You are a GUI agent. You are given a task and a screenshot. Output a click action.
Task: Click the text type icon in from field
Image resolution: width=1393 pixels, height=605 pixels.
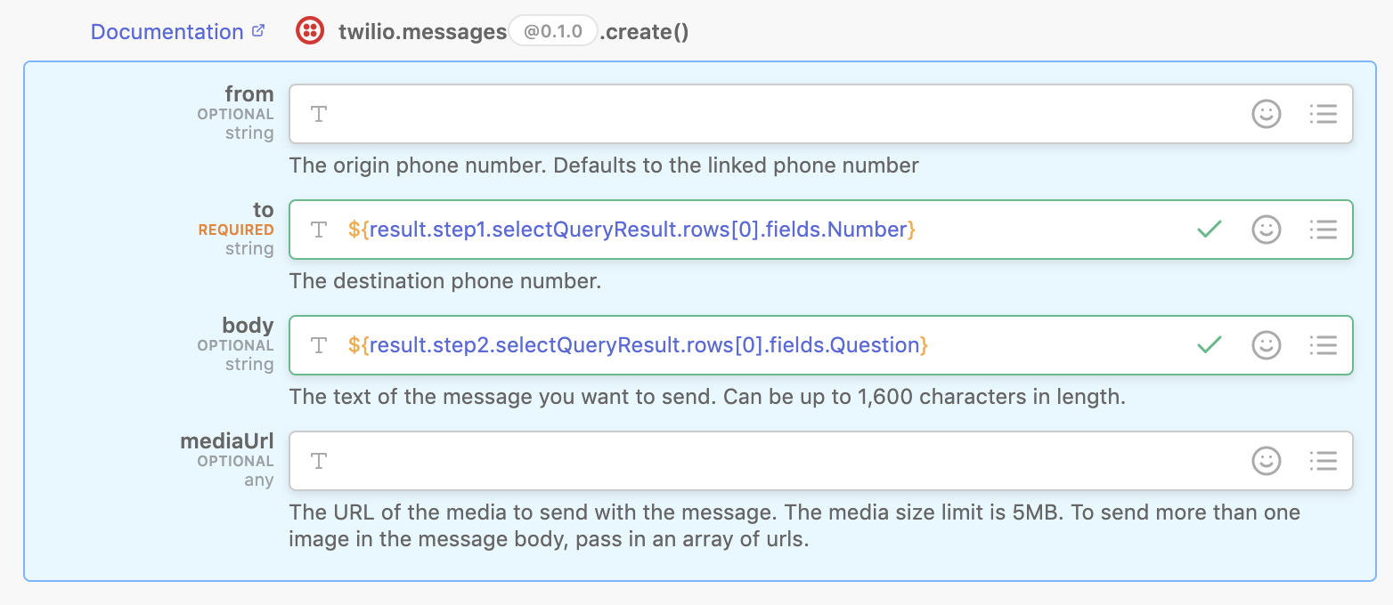point(319,114)
